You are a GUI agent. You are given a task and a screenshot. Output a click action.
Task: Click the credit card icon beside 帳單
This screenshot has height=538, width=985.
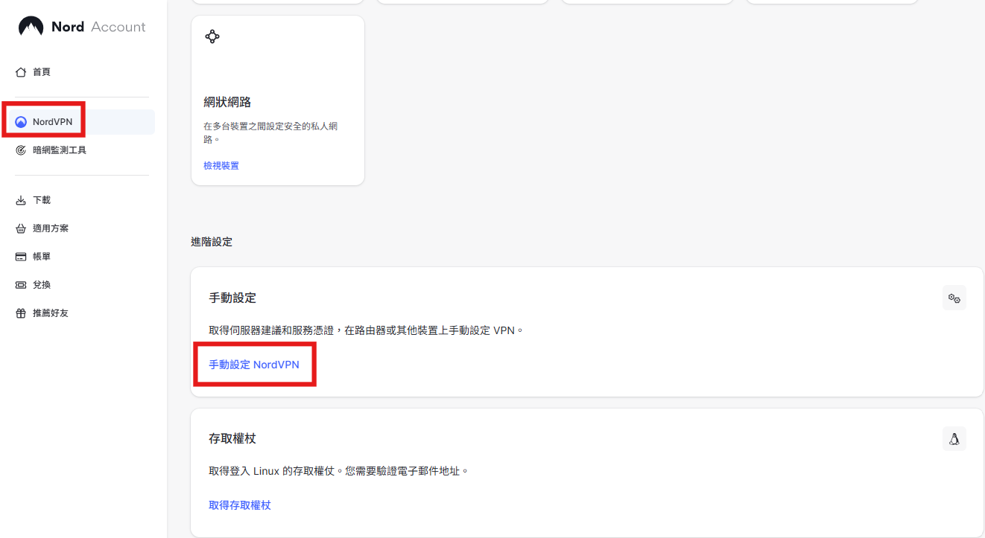(21, 257)
